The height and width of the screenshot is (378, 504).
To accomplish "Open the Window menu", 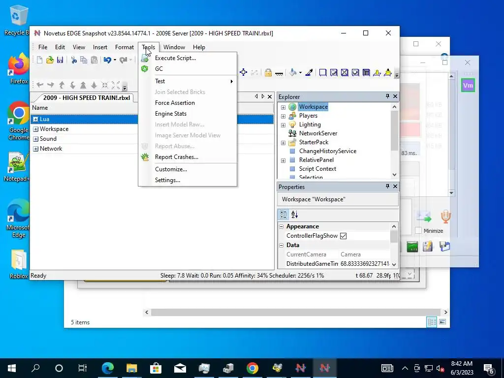I will tap(174, 47).
